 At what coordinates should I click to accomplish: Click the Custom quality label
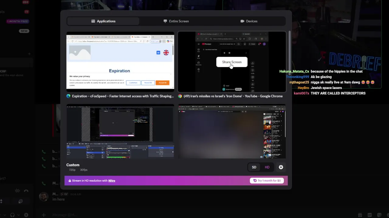(73, 165)
